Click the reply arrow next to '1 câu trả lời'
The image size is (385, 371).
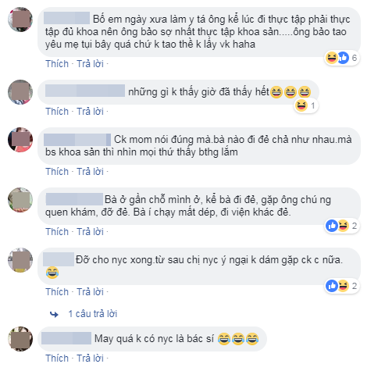[x=54, y=314]
